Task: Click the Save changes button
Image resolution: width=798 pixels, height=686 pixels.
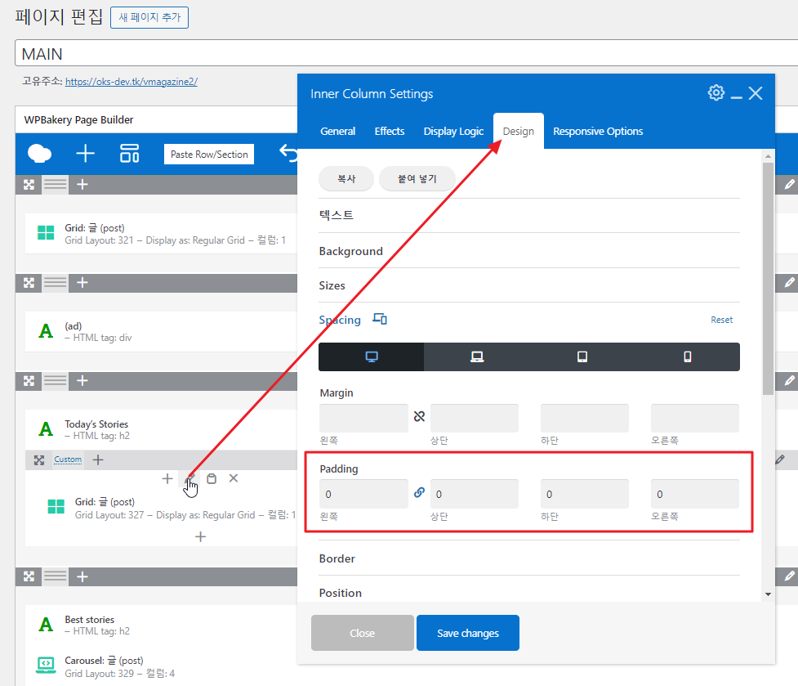Action: (468, 633)
